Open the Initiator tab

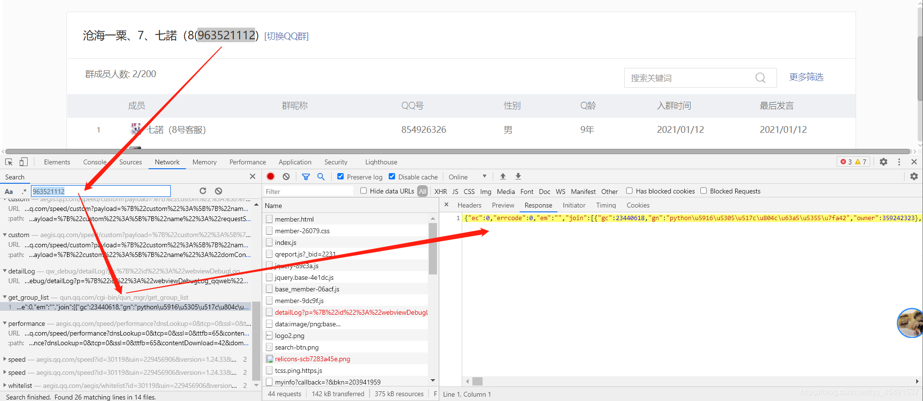574,205
